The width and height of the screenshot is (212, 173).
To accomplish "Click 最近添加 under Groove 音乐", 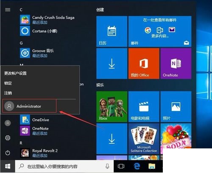I will click(x=40, y=56).
